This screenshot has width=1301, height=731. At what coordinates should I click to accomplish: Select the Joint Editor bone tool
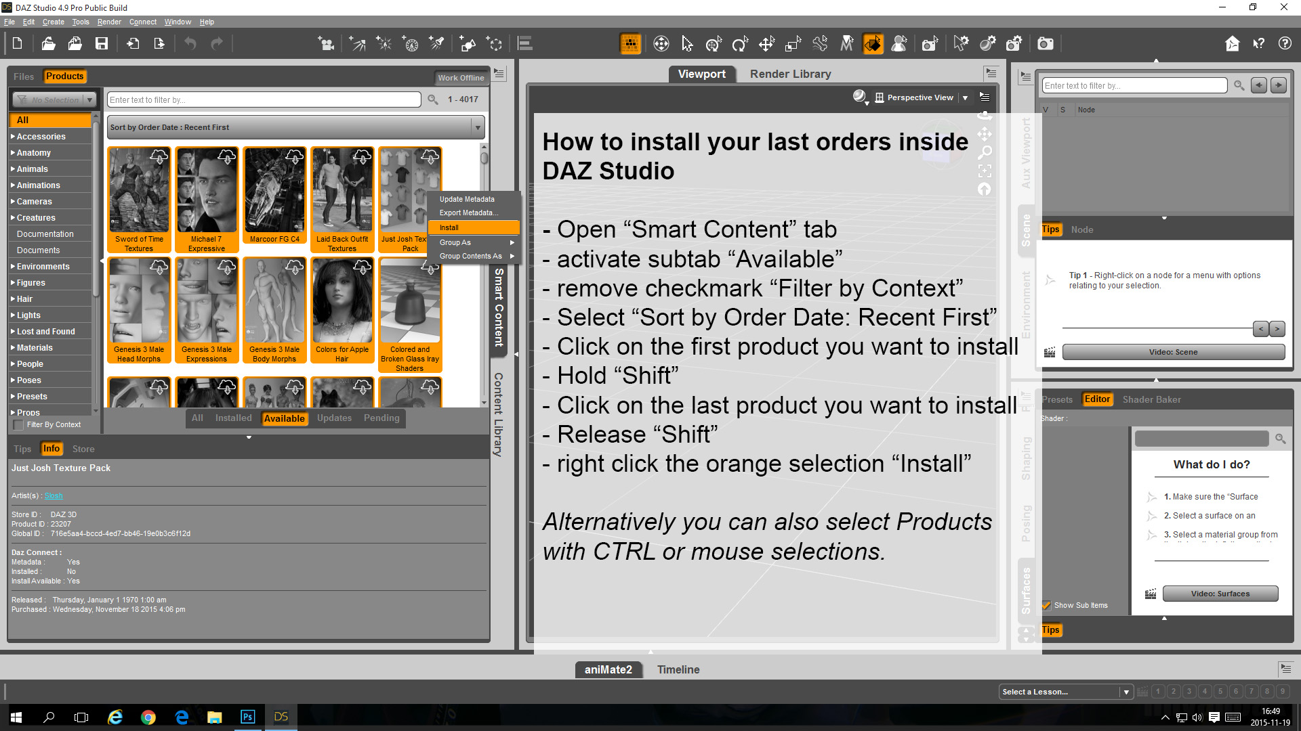click(820, 44)
